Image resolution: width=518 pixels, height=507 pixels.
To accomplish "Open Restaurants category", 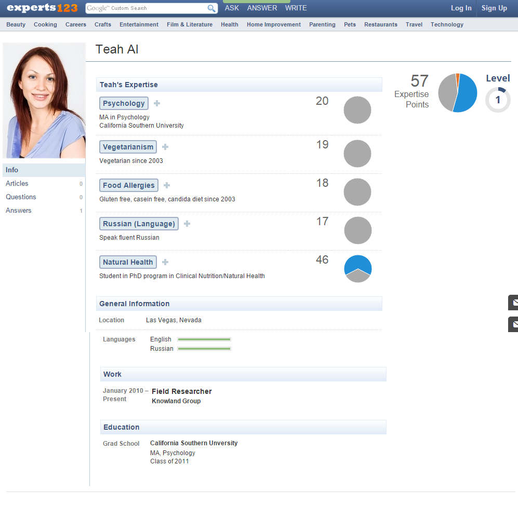I will 381,24.
